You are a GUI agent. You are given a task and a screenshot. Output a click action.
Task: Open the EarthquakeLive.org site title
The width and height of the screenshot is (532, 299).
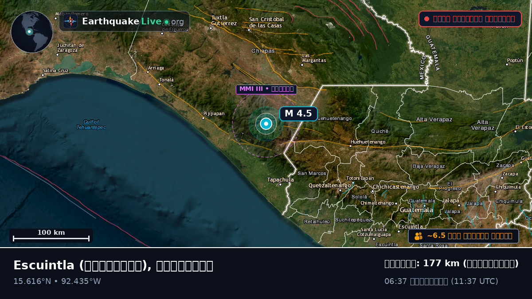point(133,21)
